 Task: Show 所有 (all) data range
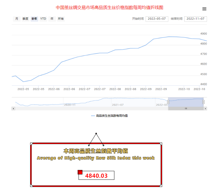coord(61,19)
